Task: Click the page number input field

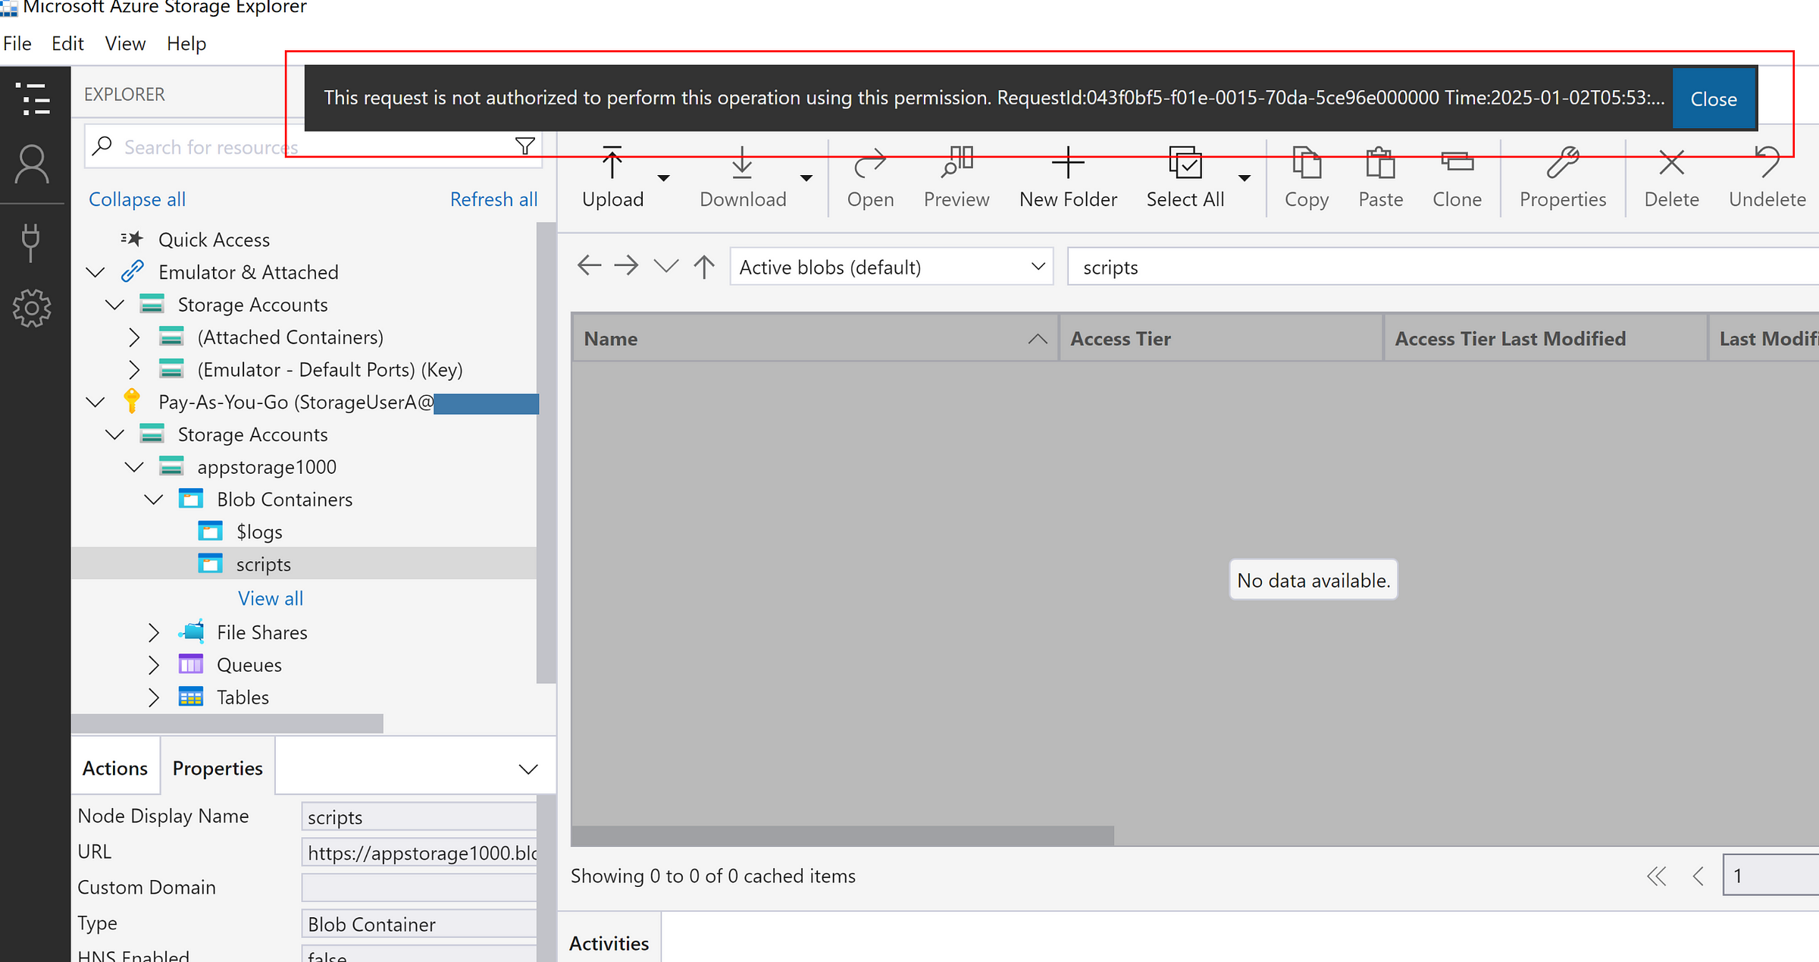Action: [x=1771, y=876]
